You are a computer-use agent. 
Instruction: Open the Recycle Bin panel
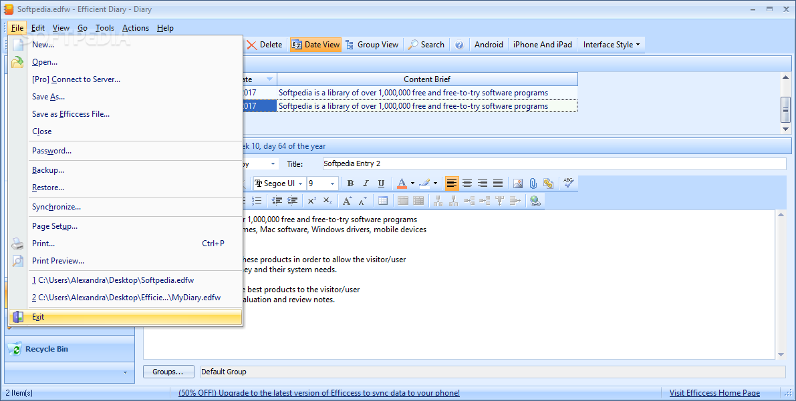point(70,349)
